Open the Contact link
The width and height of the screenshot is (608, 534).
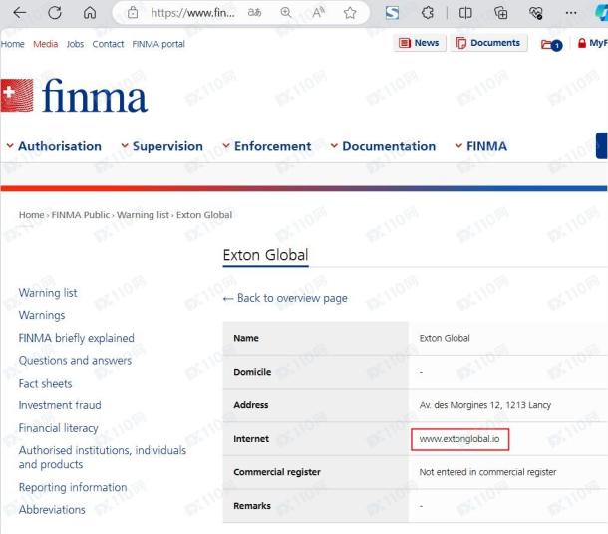pyautogui.click(x=108, y=44)
